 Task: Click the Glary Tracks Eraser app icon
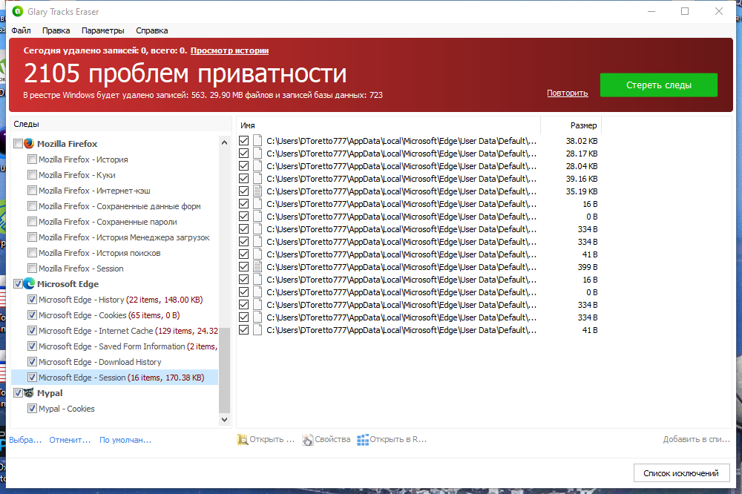pos(18,11)
